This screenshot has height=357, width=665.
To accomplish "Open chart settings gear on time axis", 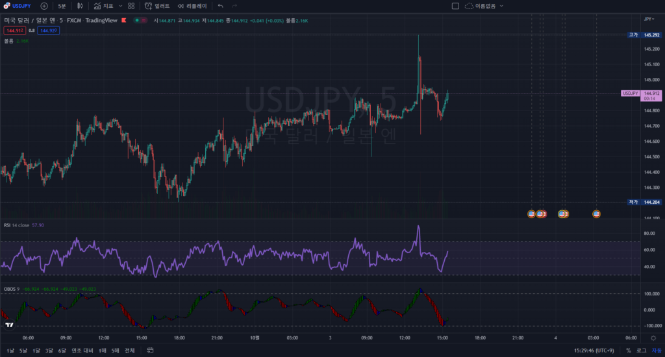I will coord(653,338).
